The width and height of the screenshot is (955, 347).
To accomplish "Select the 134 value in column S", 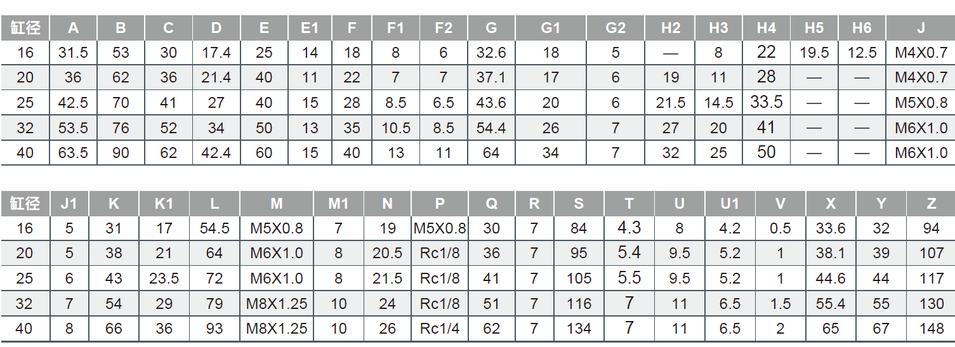I will (579, 329).
